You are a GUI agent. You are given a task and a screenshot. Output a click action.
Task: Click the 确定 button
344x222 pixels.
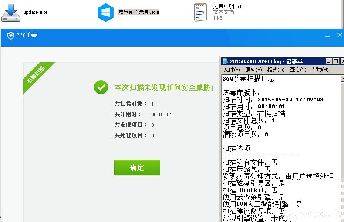tap(137, 168)
